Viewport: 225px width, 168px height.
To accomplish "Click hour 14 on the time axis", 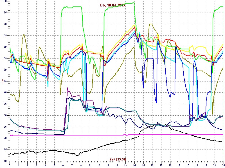I will point(134,165).
